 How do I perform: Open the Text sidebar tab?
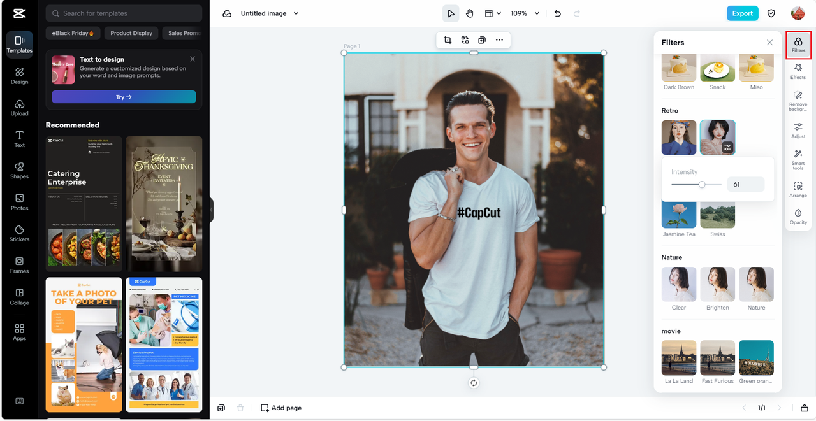(x=19, y=139)
